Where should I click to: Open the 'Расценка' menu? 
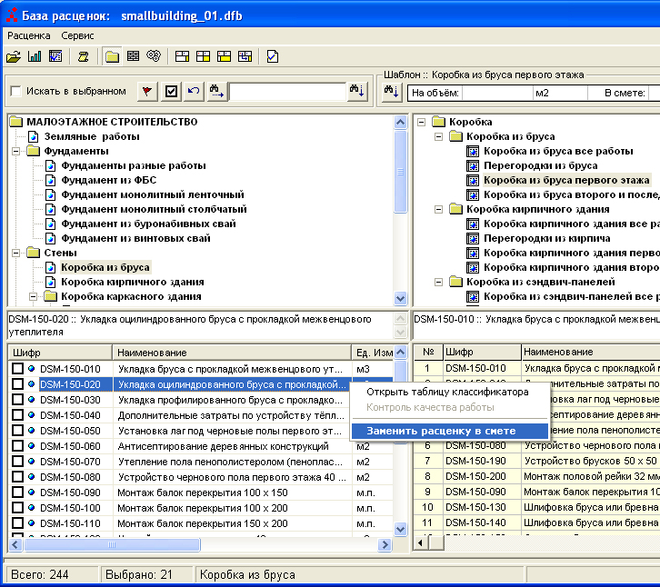point(29,35)
